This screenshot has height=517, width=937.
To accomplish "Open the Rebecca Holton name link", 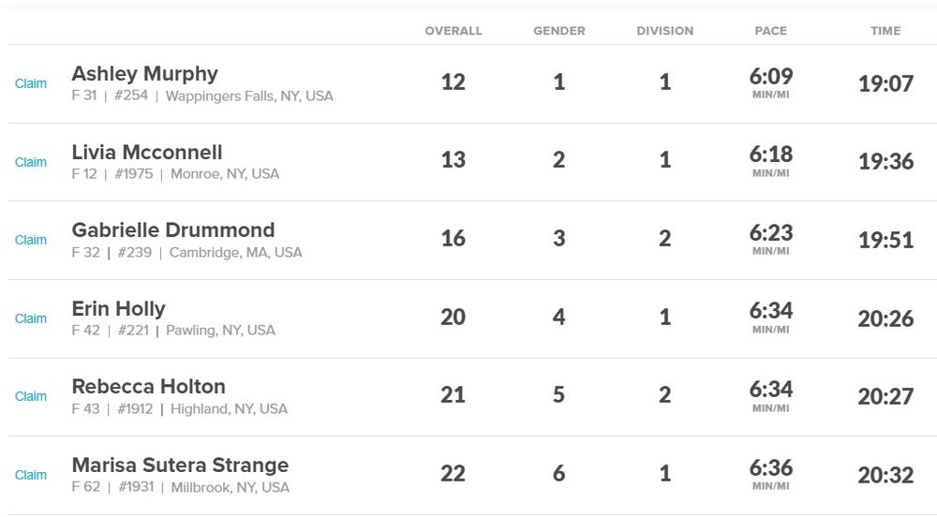I will pos(148,386).
